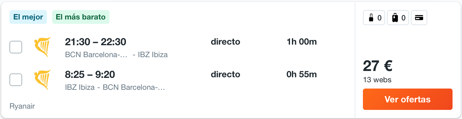Click the checked luggage allowance icon
The height and width of the screenshot is (119, 462).
[x=398, y=18]
